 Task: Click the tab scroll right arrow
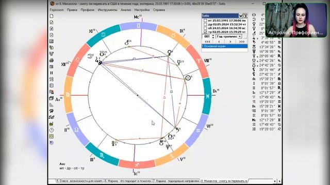click(x=279, y=181)
